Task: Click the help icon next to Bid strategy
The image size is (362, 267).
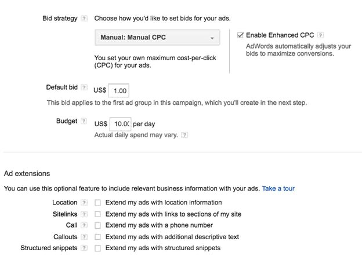Action: [84, 19]
